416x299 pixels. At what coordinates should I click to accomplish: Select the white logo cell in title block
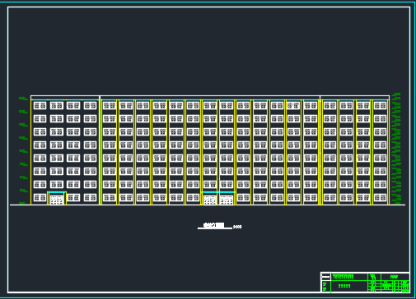click(x=325, y=277)
